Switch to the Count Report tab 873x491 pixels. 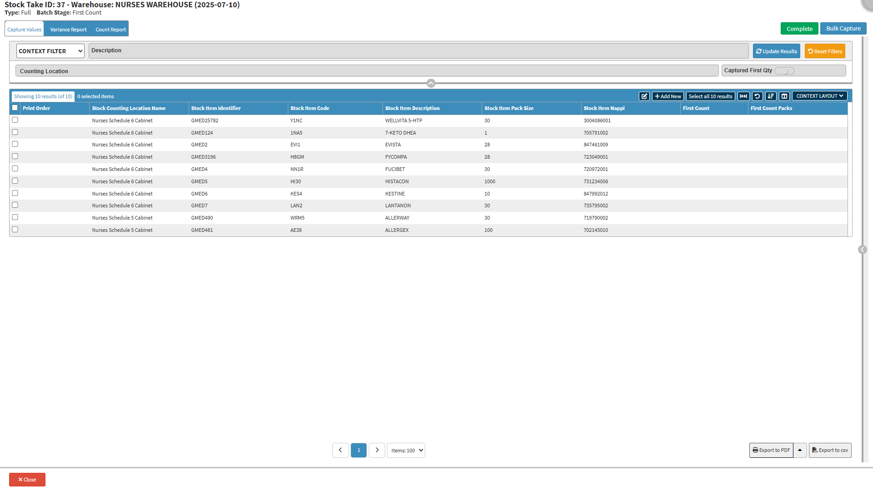coord(110,30)
